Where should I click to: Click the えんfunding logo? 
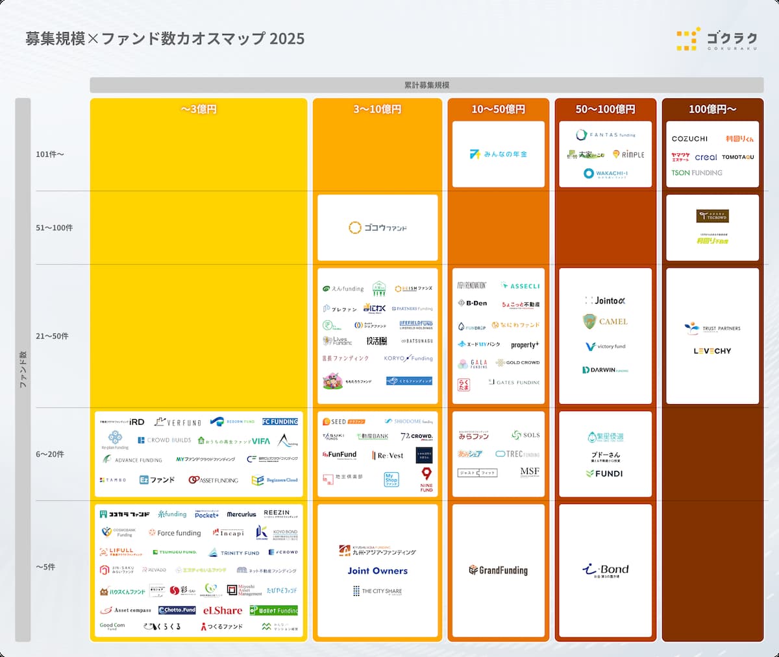[x=343, y=289]
